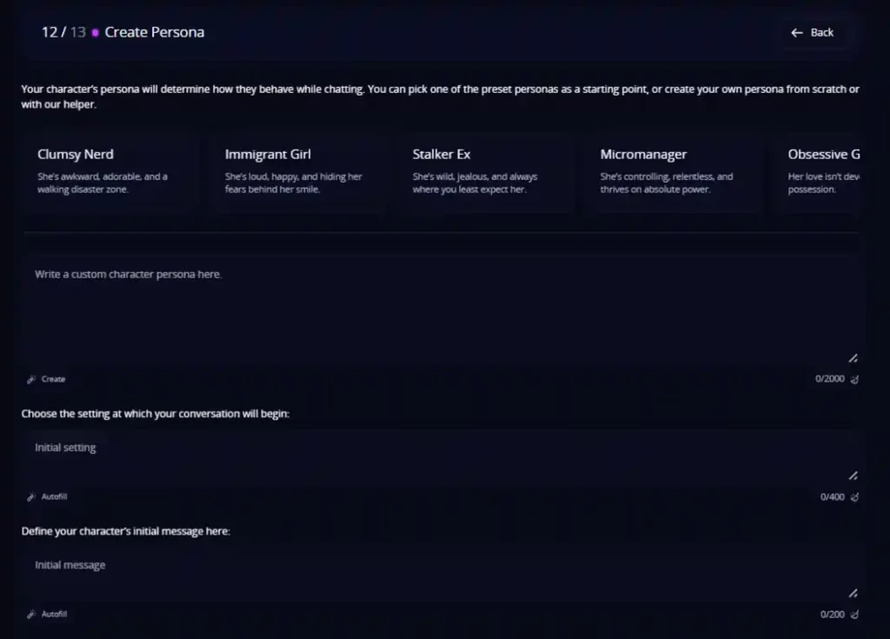Click the 12/13 step progress indicator
890x639 pixels.
(x=54, y=31)
